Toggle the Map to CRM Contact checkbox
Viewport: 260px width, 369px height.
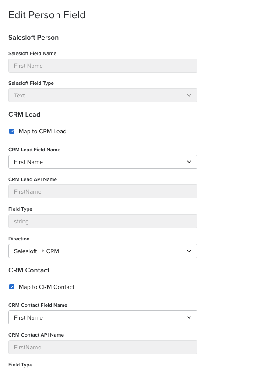pyautogui.click(x=12, y=287)
